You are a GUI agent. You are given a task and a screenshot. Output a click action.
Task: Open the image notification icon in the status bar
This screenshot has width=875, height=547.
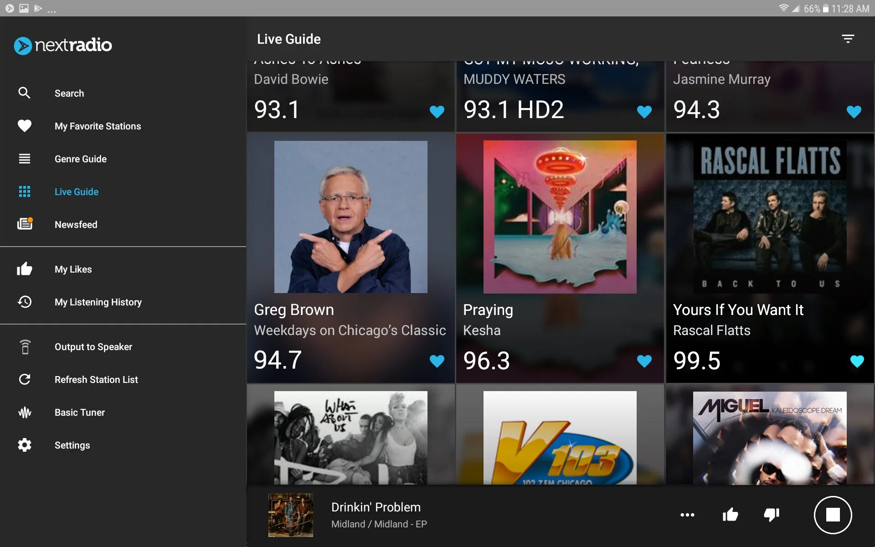pos(24,8)
